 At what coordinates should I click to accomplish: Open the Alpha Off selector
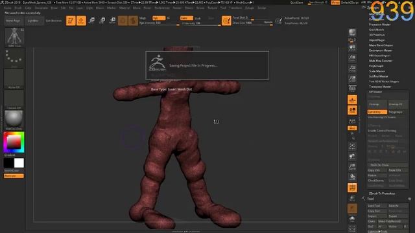(14, 79)
